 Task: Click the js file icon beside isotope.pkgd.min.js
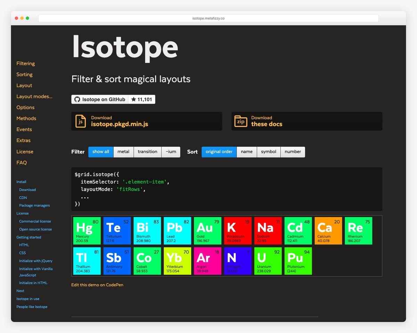click(81, 121)
